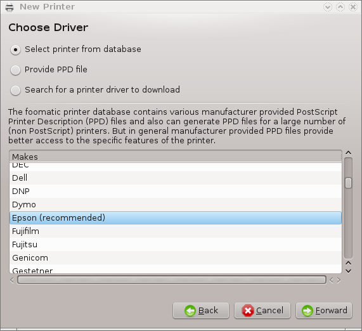This screenshot has width=362, height=331.
Task: Select Fujifilm from the makes list
Action: [176, 231]
